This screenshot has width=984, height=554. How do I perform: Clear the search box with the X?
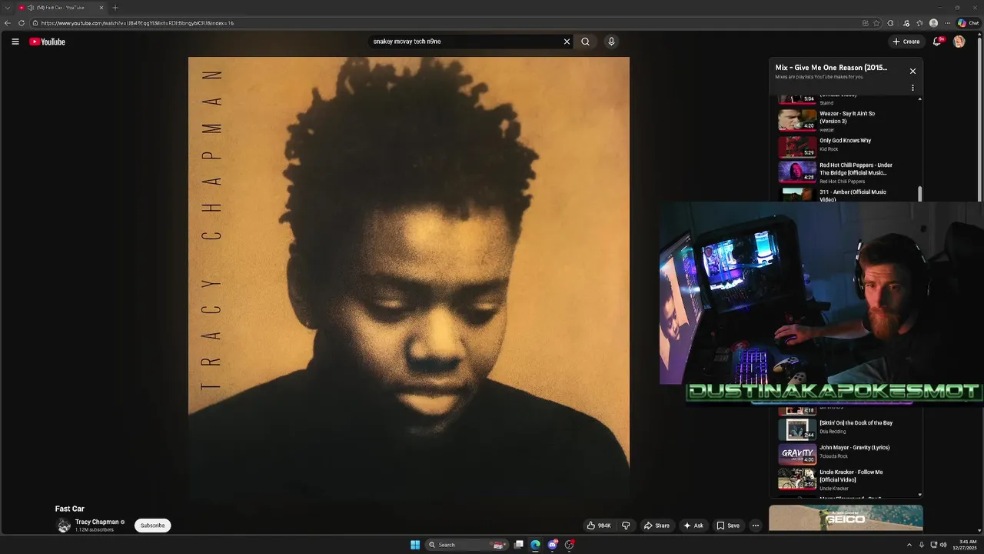(567, 42)
